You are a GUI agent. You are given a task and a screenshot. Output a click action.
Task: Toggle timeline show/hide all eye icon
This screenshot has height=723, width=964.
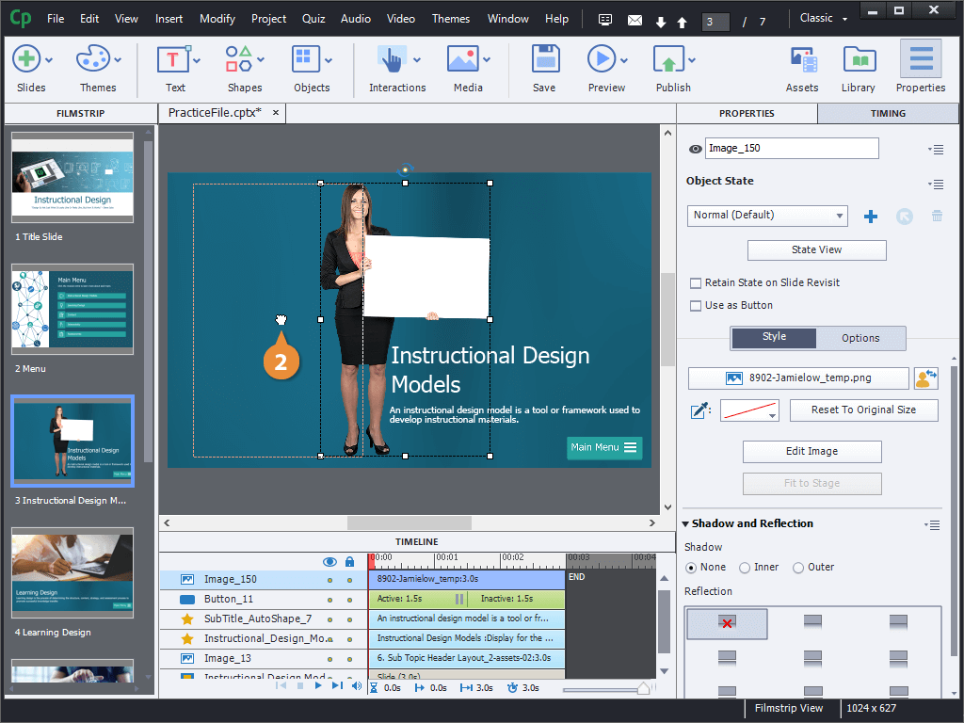point(329,561)
